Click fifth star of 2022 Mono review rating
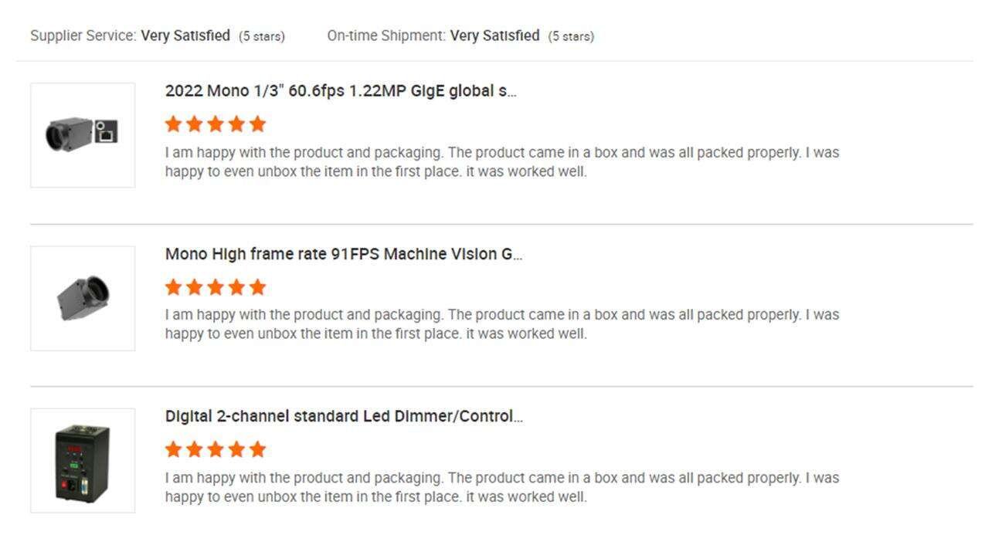 [x=258, y=124]
